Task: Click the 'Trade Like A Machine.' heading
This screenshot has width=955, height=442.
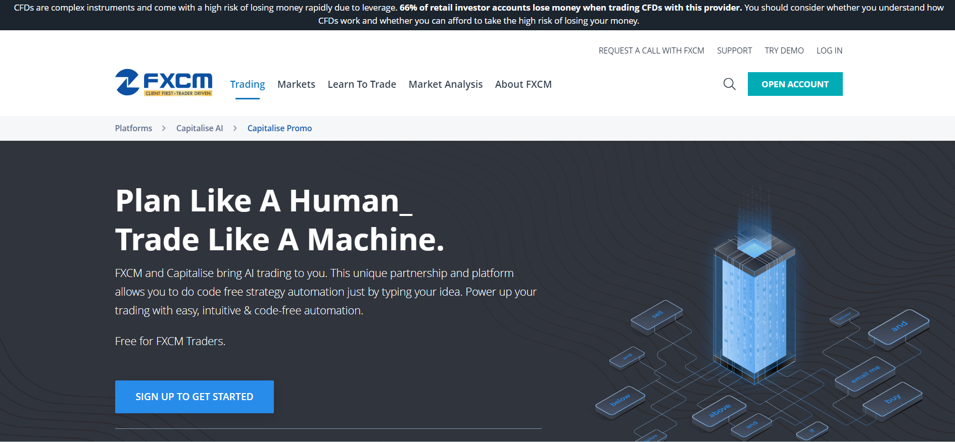Action: coord(279,239)
